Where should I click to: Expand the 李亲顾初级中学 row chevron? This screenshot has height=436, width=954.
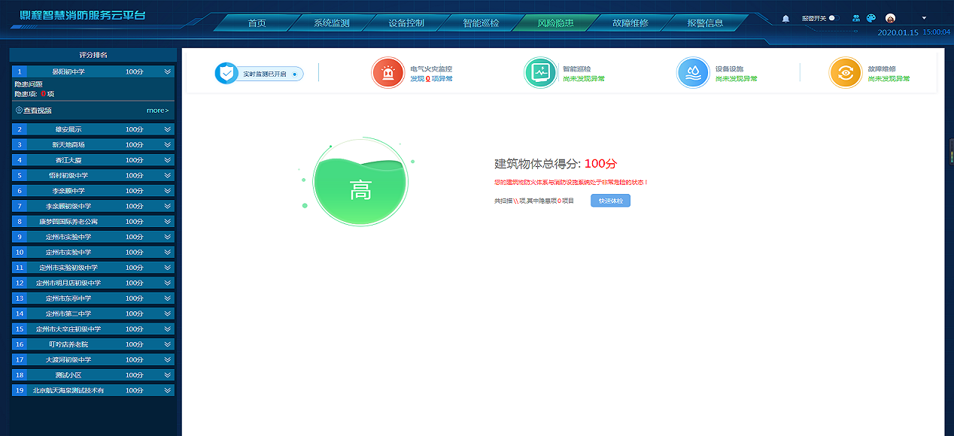tap(168, 206)
